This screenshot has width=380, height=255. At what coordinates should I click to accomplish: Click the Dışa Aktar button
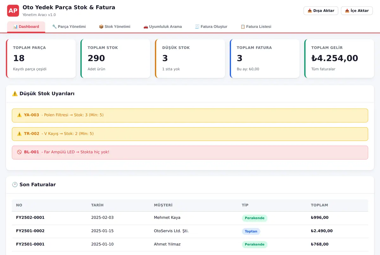(321, 11)
